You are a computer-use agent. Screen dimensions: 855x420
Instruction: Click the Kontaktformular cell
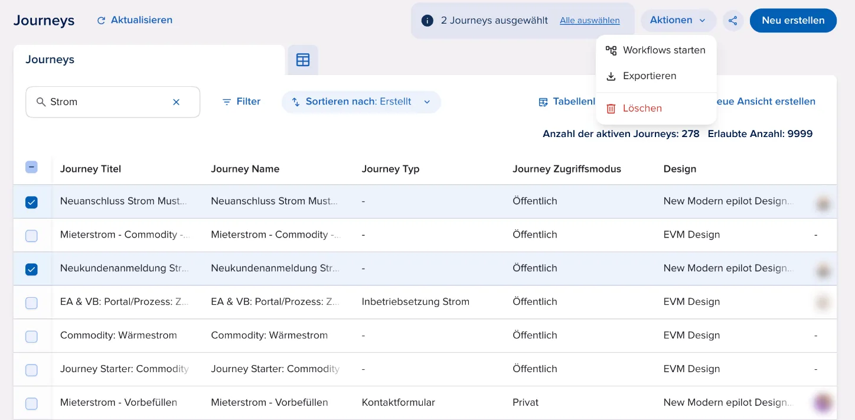click(x=399, y=403)
